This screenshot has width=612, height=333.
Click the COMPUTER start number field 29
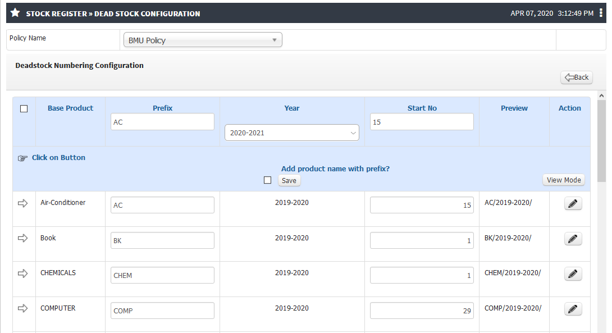pos(422,311)
